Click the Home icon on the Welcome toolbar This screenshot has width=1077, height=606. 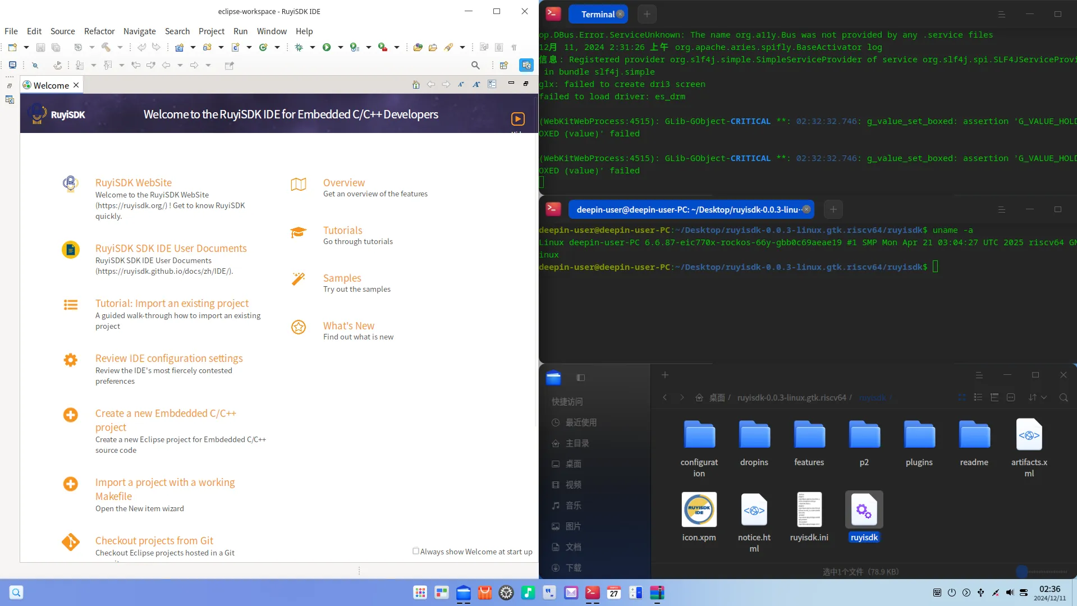click(416, 84)
